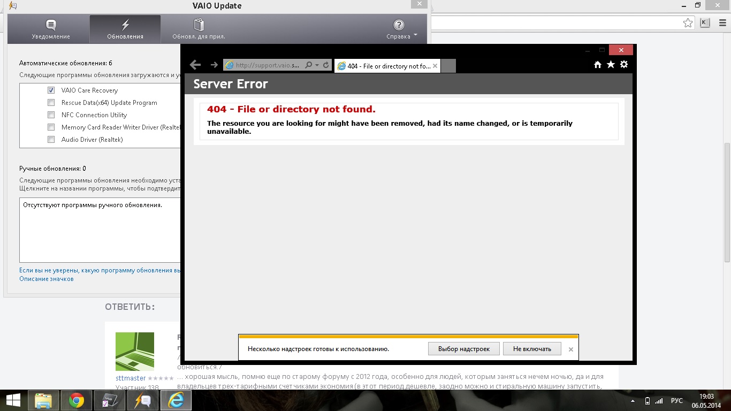Viewport: 731px width, 411px height.
Task: Open a new tab in Internet Explorer
Action: pyautogui.click(x=448, y=66)
